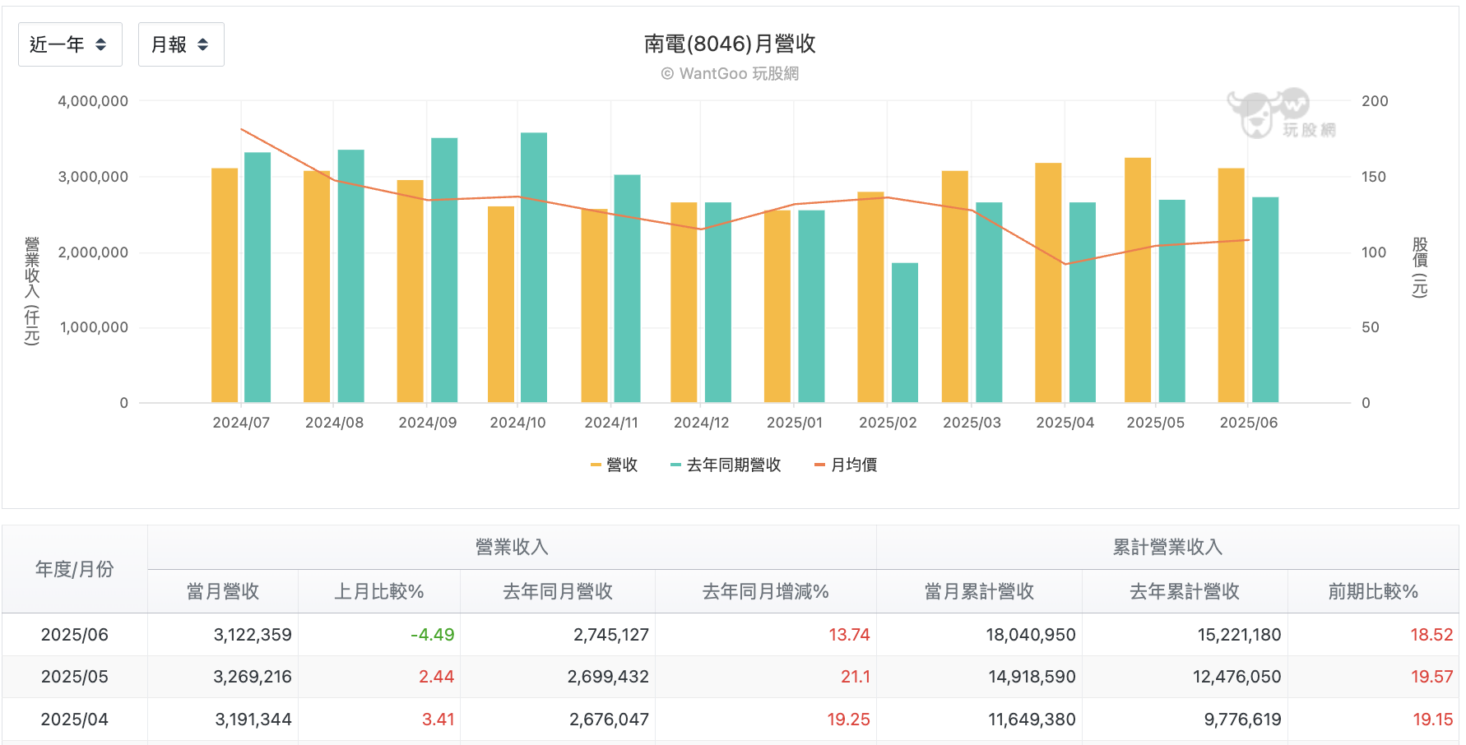1466x745 pixels.
Task: Click the chart title 南電(8046)月營收
Action: coord(730,44)
